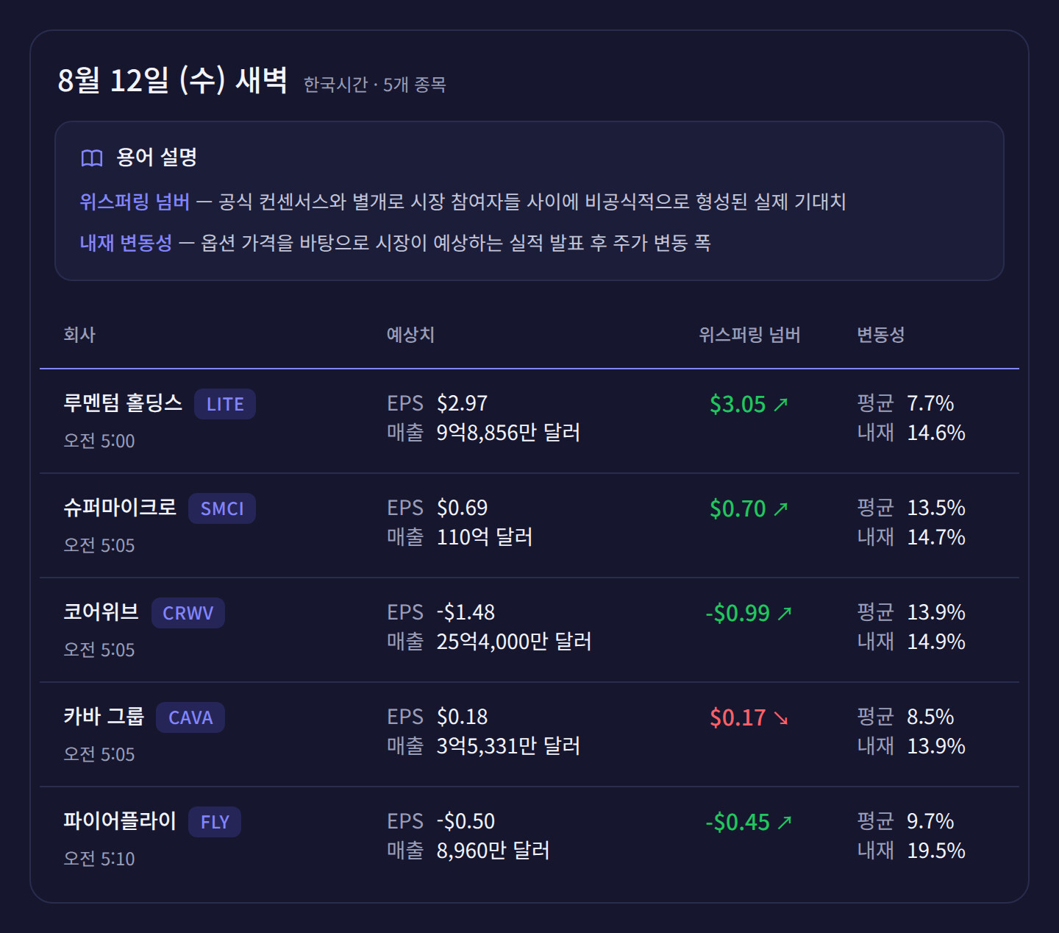Click the up arrow icon beside $0.70
The image size is (1059, 933).
(781, 508)
